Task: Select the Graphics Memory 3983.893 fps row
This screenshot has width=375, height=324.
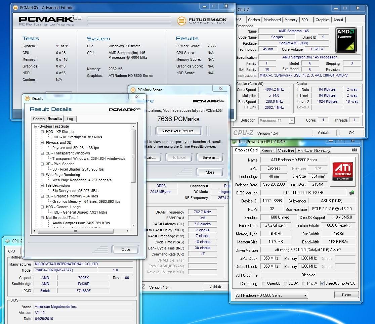Action: [86, 201]
